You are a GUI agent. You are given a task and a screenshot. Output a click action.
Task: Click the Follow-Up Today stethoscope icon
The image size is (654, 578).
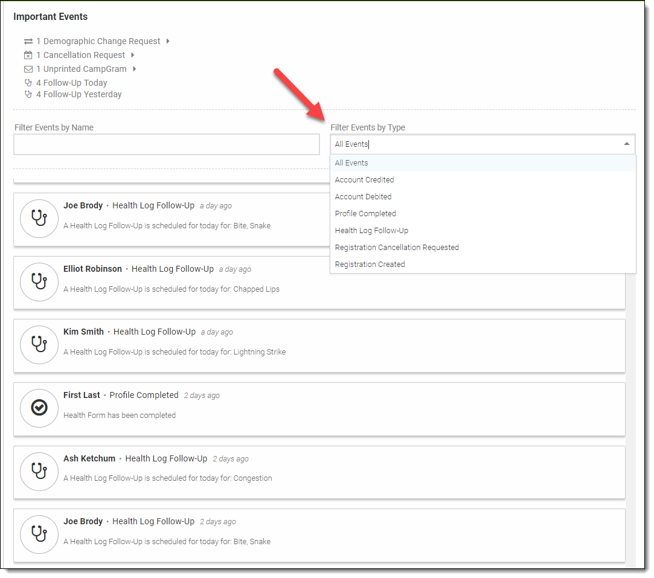point(28,83)
